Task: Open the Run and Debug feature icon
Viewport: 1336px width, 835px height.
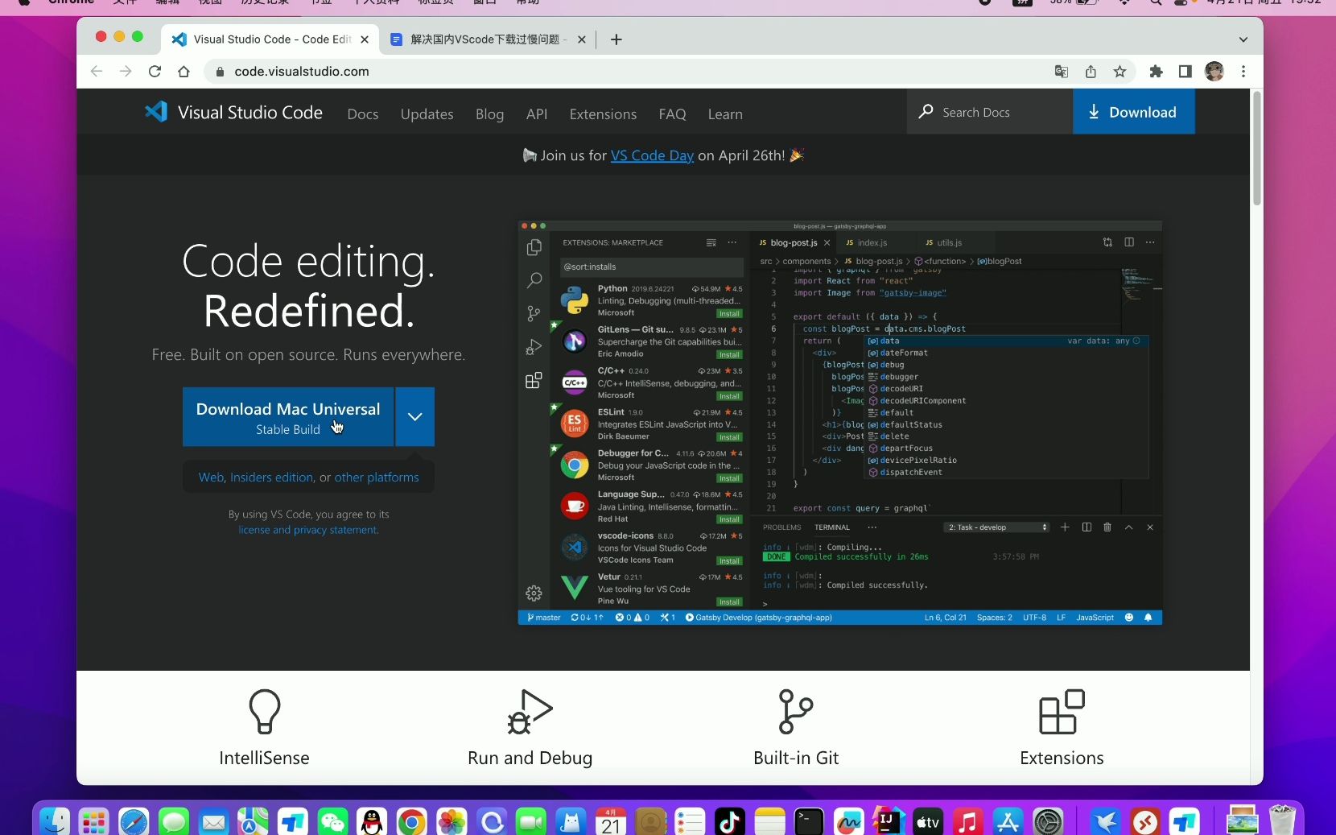Action: coord(530,712)
